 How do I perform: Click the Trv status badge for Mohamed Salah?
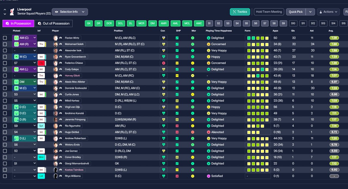click(41, 44)
